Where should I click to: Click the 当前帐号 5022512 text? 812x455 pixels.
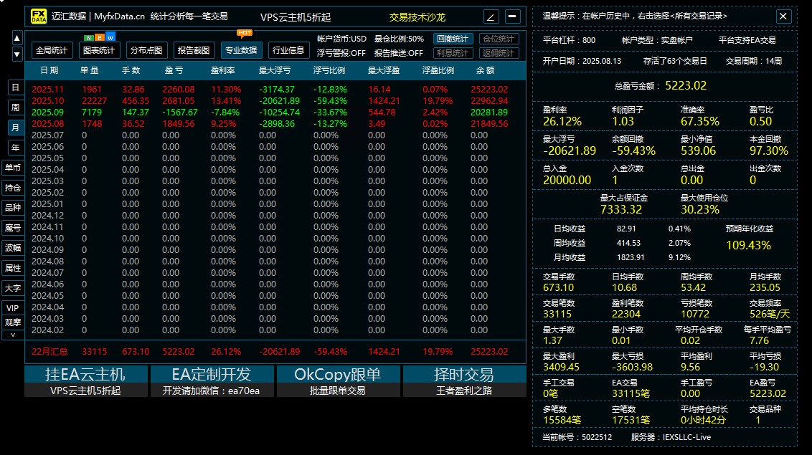[x=577, y=437]
